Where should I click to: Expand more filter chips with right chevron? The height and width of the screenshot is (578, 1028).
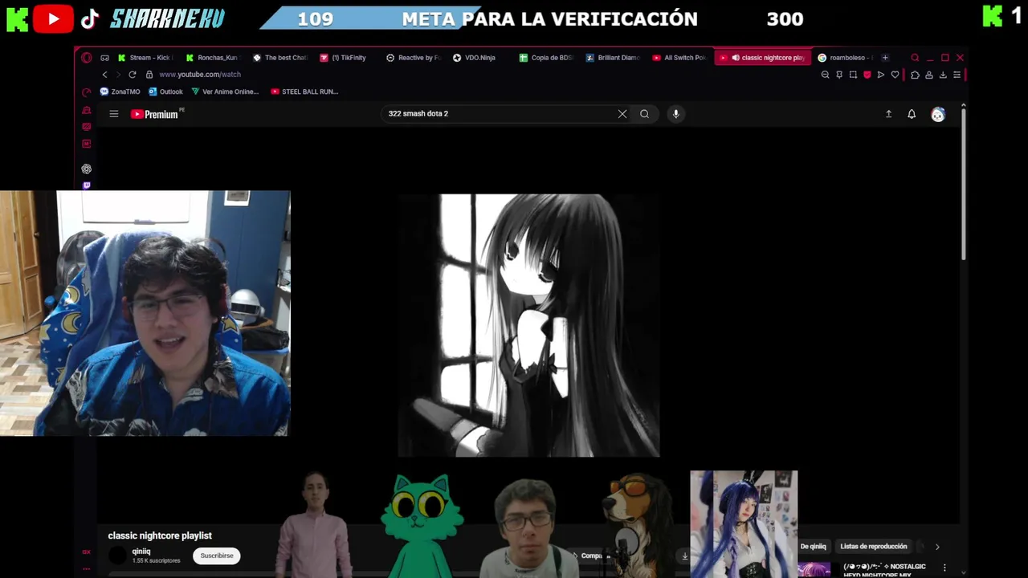point(936,547)
